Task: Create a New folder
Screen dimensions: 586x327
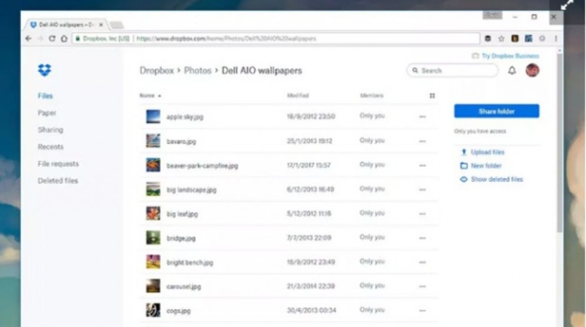Action: pyautogui.click(x=486, y=166)
